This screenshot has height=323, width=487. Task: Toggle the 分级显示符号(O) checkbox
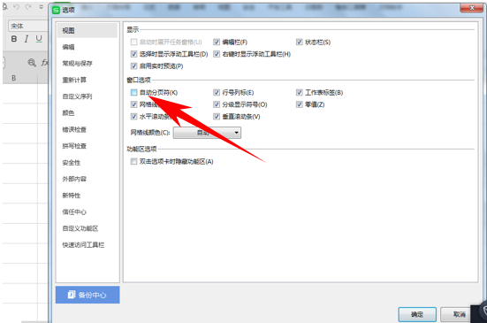217,104
